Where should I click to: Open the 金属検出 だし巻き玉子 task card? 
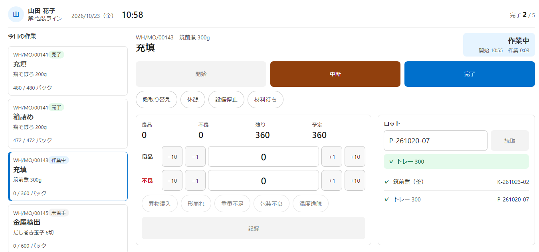click(68, 228)
